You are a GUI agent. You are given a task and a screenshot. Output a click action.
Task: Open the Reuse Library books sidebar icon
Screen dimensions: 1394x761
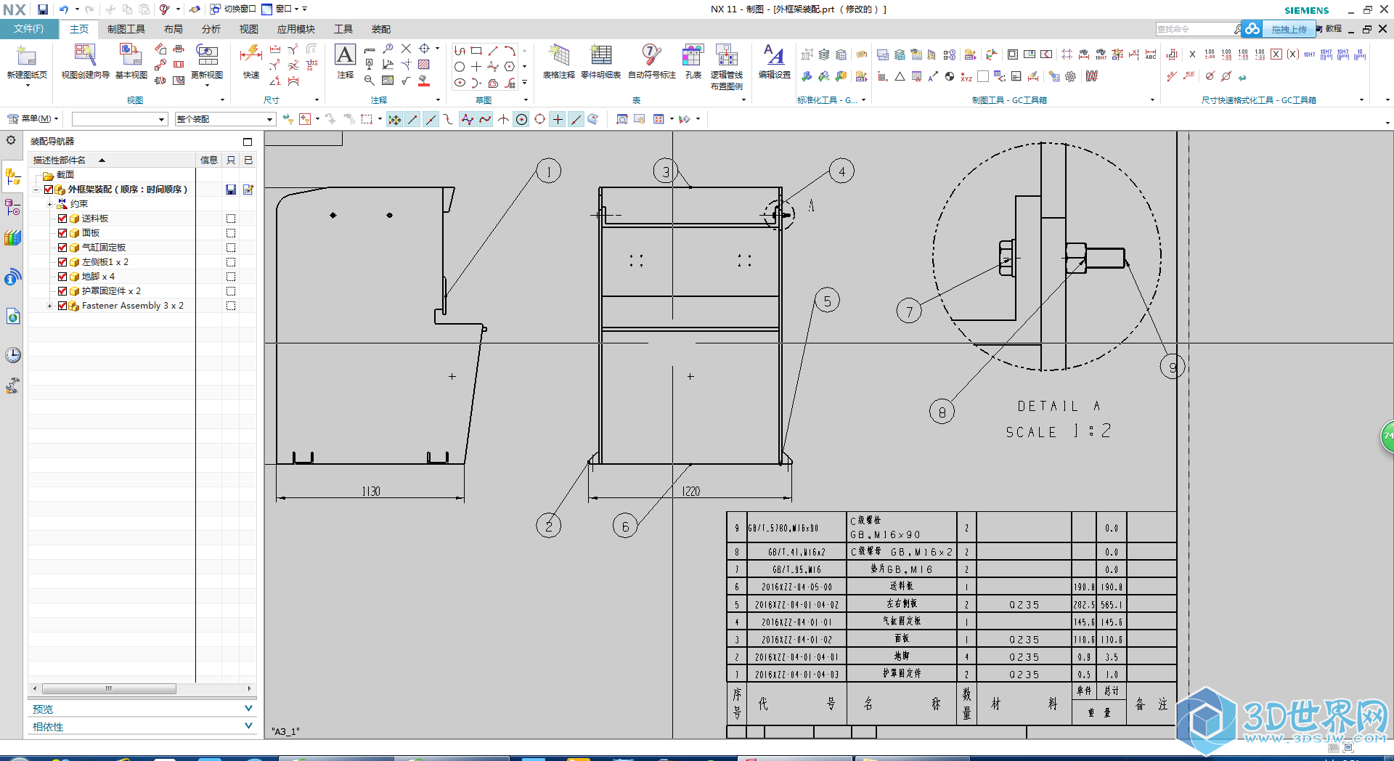[12, 237]
